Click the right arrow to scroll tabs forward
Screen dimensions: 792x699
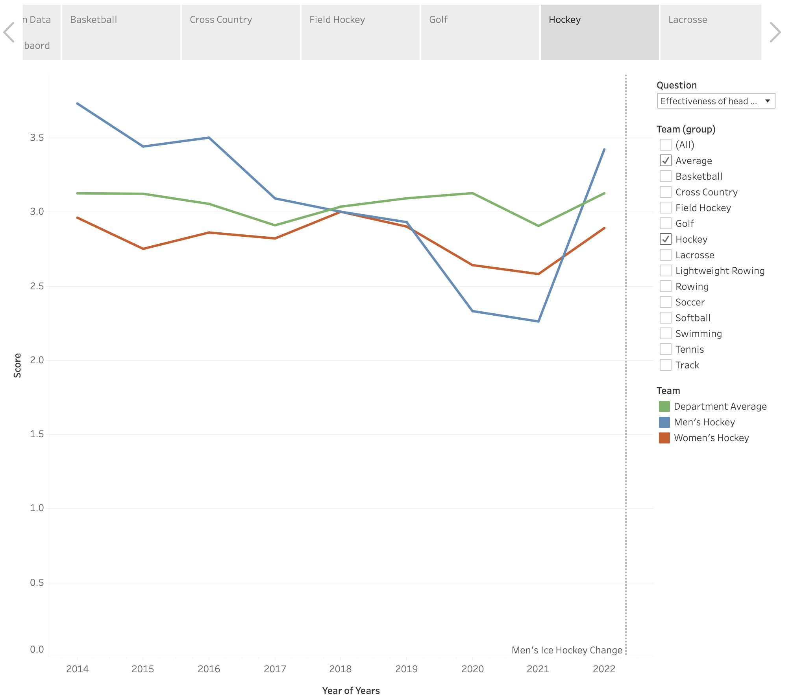coord(775,32)
